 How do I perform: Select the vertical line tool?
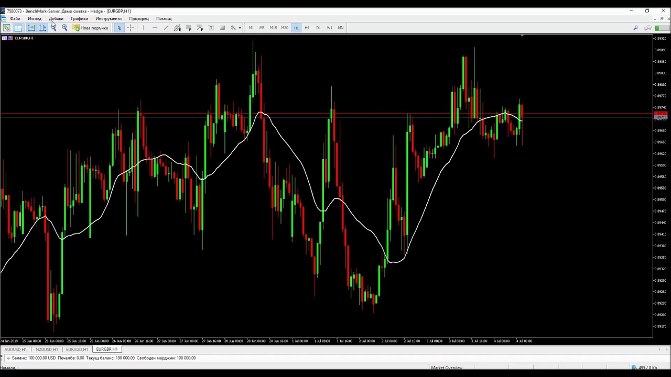[144, 28]
